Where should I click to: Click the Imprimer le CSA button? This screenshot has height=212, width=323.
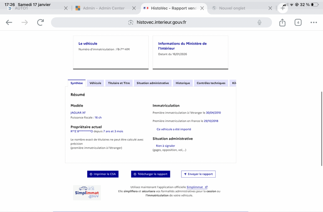pyautogui.click(x=103, y=174)
